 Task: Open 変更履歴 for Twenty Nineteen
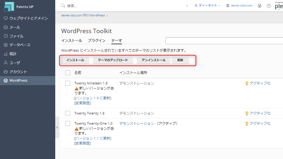click(x=83, y=103)
